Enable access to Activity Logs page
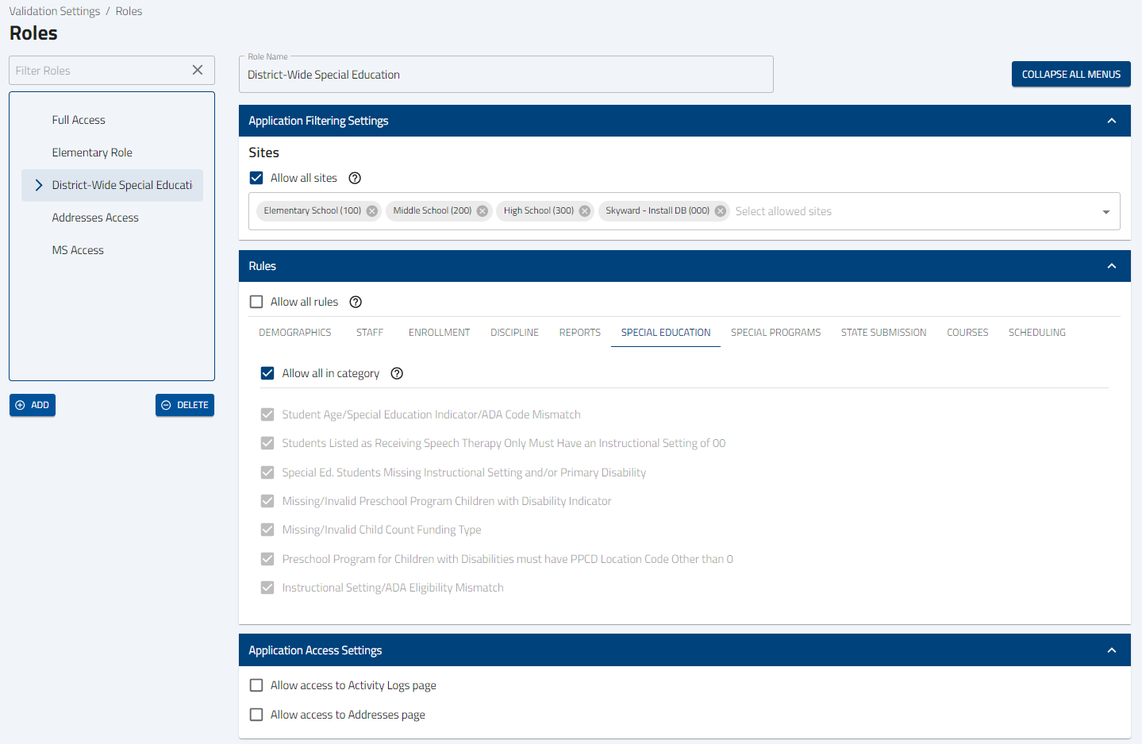 [x=256, y=685]
